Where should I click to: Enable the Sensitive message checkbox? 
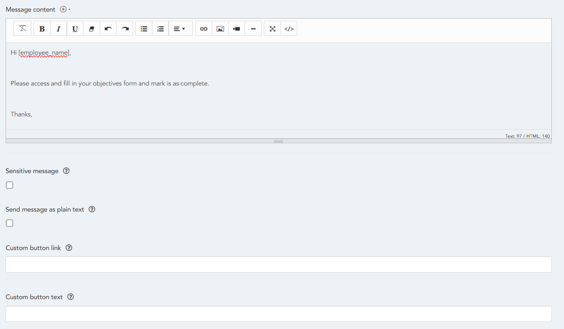(x=10, y=185)
